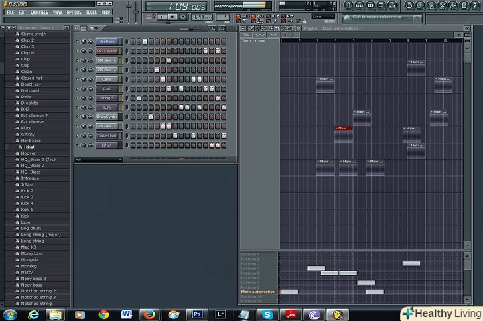483x321 pixels.
Task: Click the Lightroom taskbar icon
Action: point(220,314)
